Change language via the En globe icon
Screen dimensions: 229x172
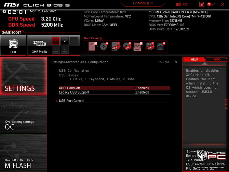(211, 4)
